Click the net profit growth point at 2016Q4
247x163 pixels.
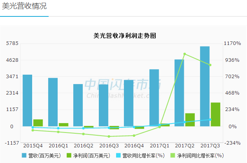click(x=134, y=136)
